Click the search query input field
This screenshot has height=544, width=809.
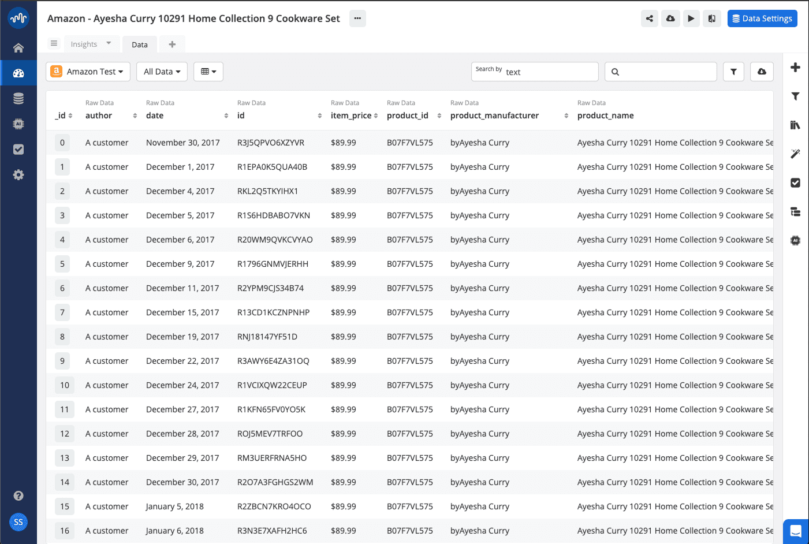coord(661,72)
